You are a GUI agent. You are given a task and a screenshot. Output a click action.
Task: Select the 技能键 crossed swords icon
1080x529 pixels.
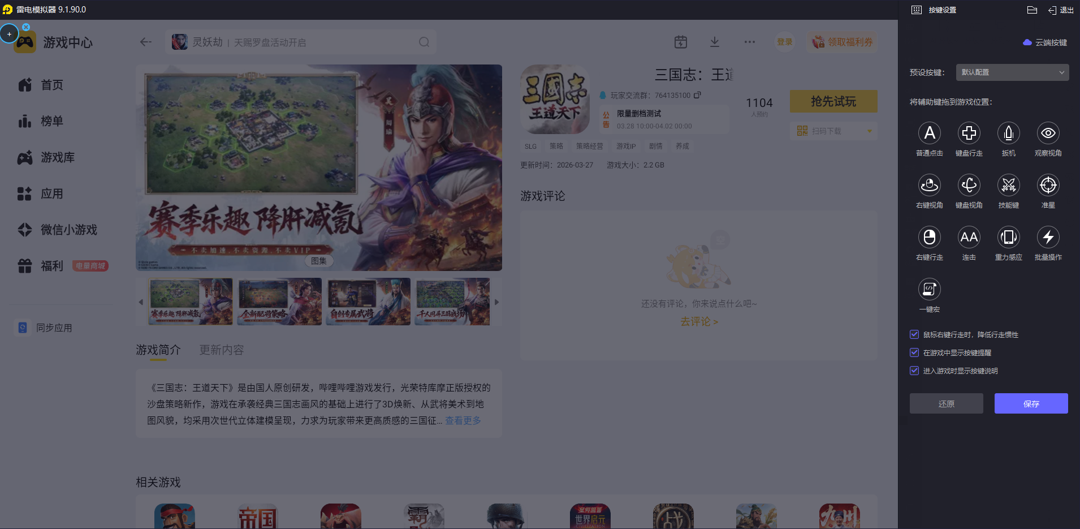[1008, 185]
